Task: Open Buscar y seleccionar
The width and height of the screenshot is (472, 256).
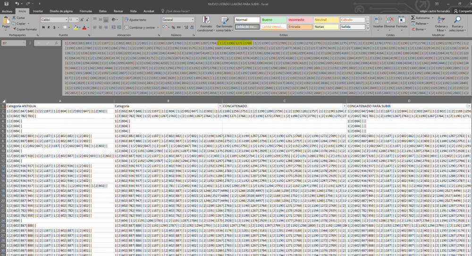Action: (x=457, y=24)
